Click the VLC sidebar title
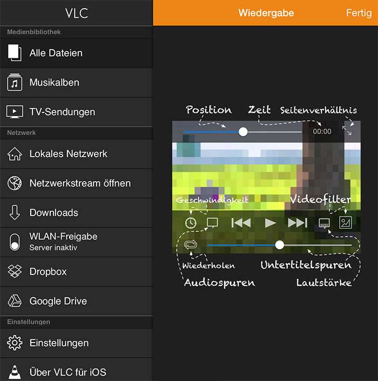 point(77,13)
